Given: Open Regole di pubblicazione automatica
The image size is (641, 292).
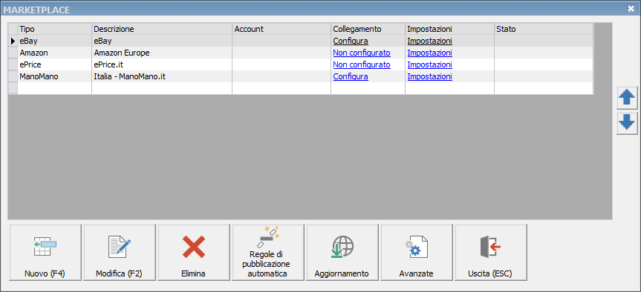Looking at the screenshot, I should (268, 252).
